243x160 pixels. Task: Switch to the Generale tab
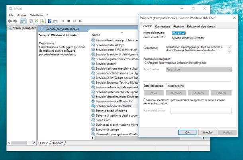point(147,26)
